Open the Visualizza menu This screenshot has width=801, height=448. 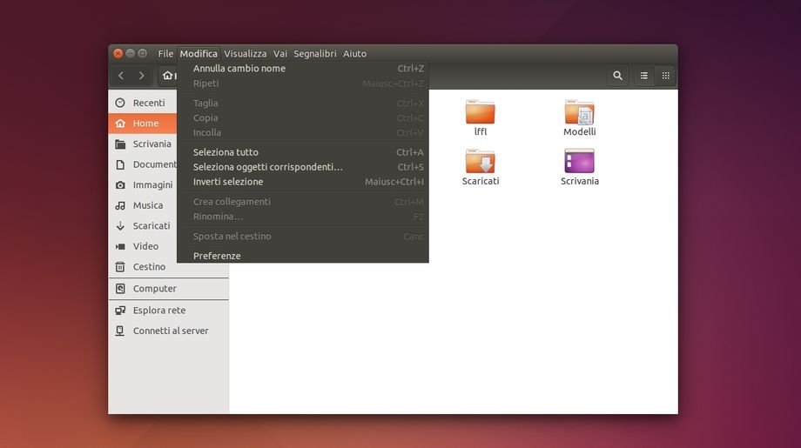(x=245, y=54)
